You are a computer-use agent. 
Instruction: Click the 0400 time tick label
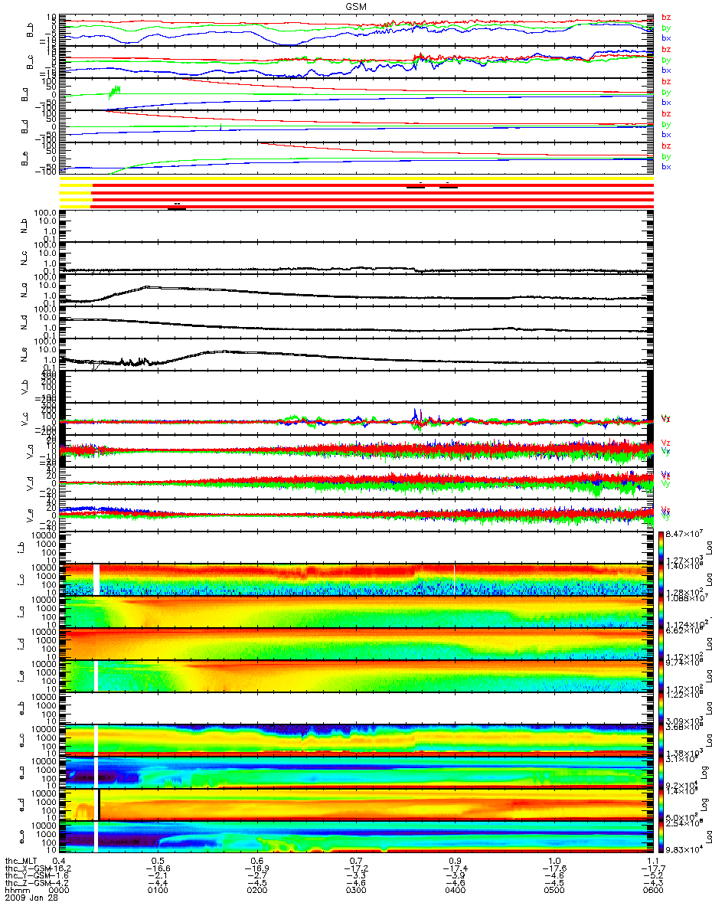pos(455,891)
